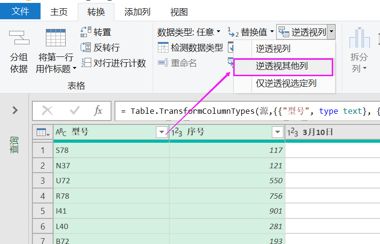Open the 添加列 ribbon tab

click(138, 12)
